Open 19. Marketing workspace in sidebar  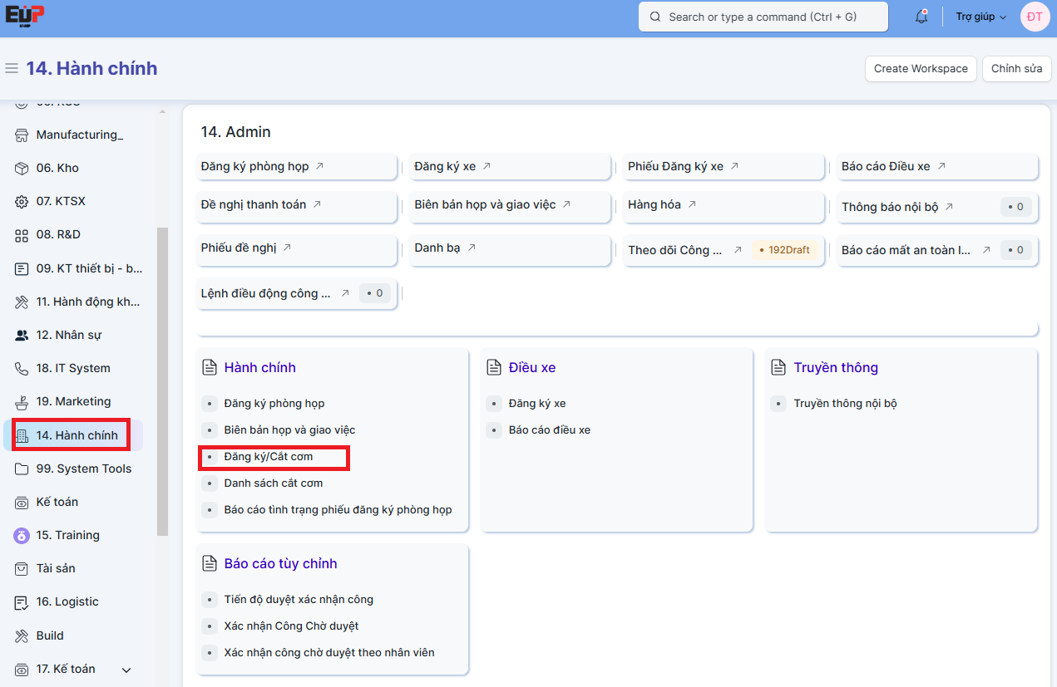pyautogui.click(x=73, y=401)
